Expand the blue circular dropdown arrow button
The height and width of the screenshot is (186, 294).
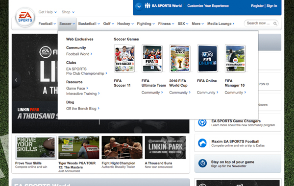[139, 6]
